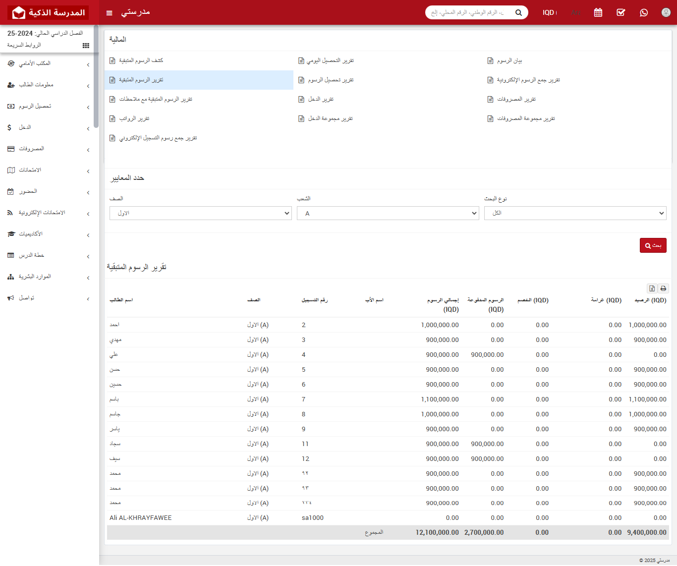Toggle sidebar with the hamburger menu icon
Viewport: 677px width, 566px height.
(x=110, y=13)
